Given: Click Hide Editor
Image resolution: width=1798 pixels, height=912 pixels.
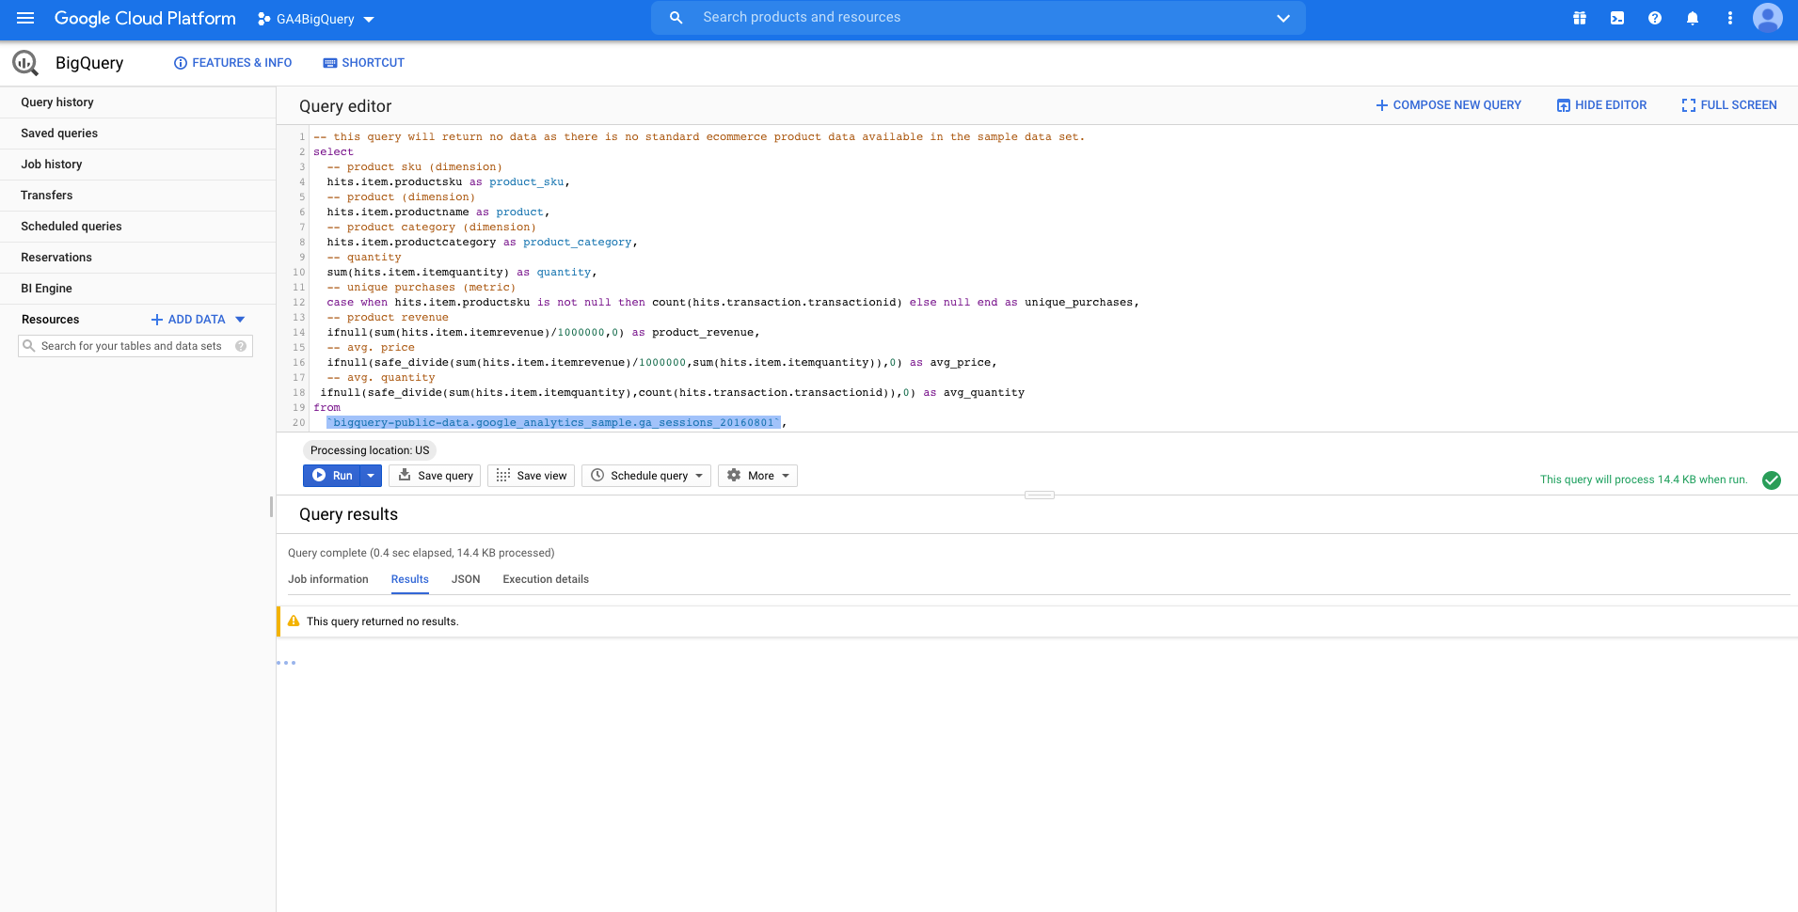Looking at the screenshot, I should 1601,105.
